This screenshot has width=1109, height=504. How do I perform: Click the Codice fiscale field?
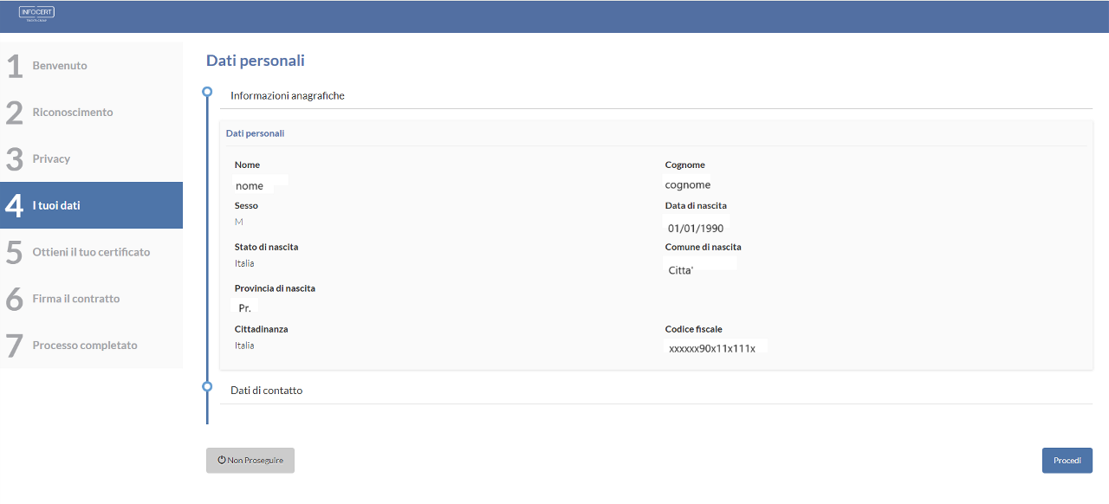click(712, 348)
